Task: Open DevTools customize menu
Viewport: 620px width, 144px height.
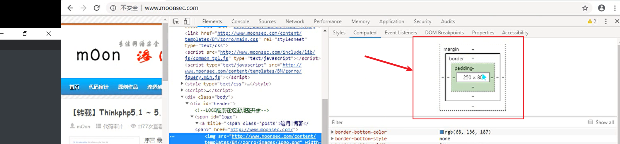Action: coord(606,21)
